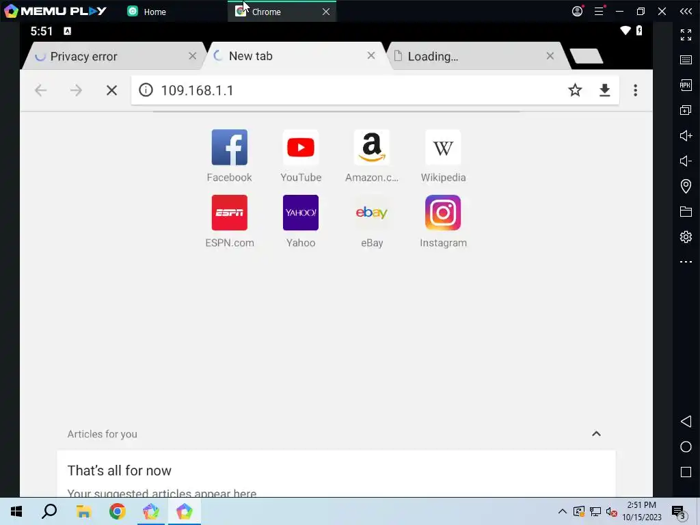
Task: Open Windows notification center
Action: [x=679, y=511]
